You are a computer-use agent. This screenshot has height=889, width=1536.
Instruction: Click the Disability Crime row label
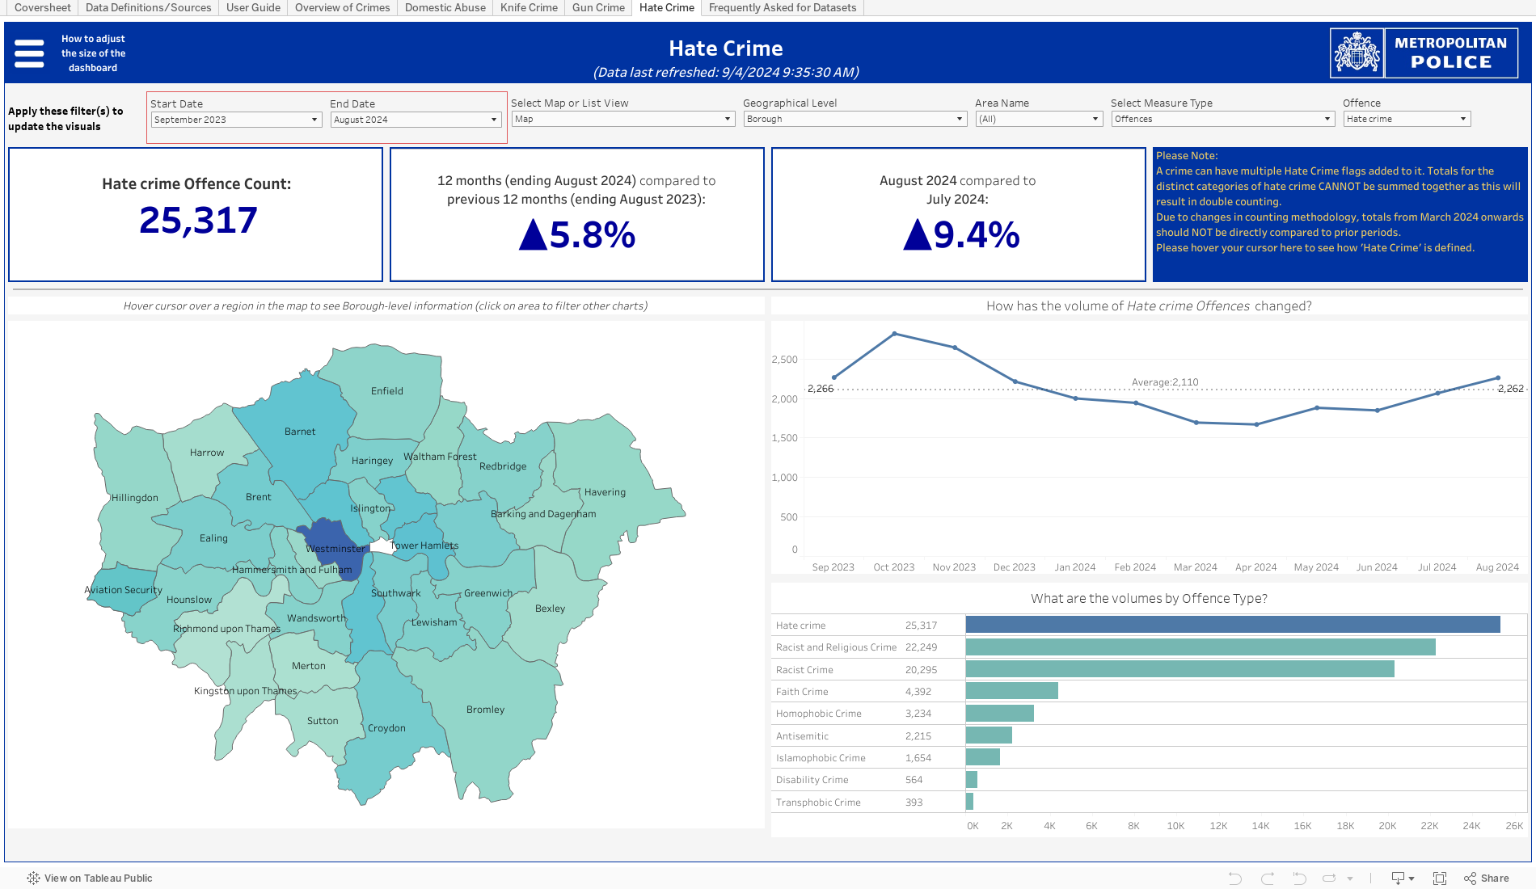(x=812, y=779)
